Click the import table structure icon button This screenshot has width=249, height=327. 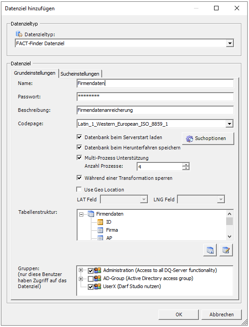click(210, 250)
